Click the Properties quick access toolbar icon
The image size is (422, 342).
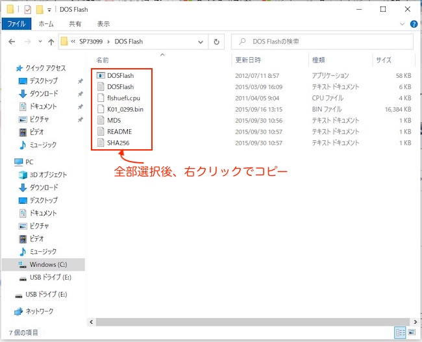[x=28, y=10]
